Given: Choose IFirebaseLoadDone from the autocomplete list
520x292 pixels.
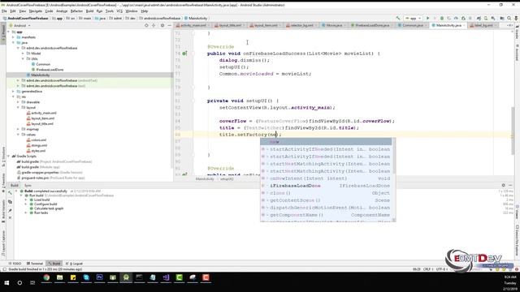Looking at the screenshot, I should (326, 186).
